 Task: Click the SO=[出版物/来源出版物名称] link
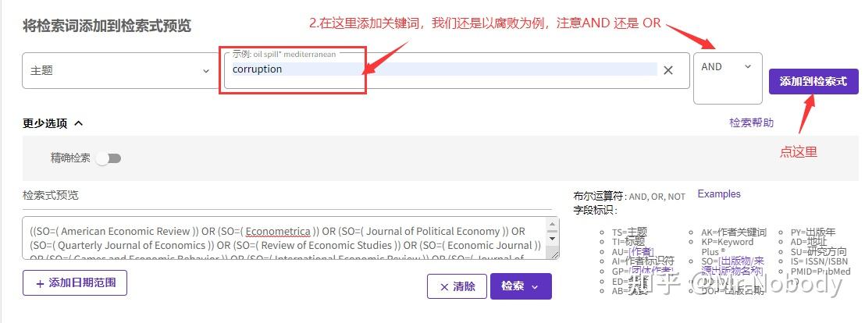[733, 266]
